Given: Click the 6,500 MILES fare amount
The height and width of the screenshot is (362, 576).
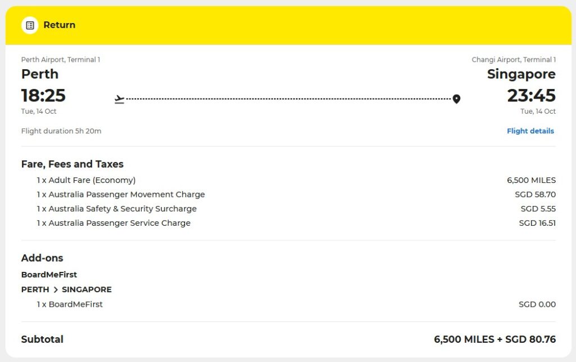Looking at the screenshot, I should tap(531, 180).
